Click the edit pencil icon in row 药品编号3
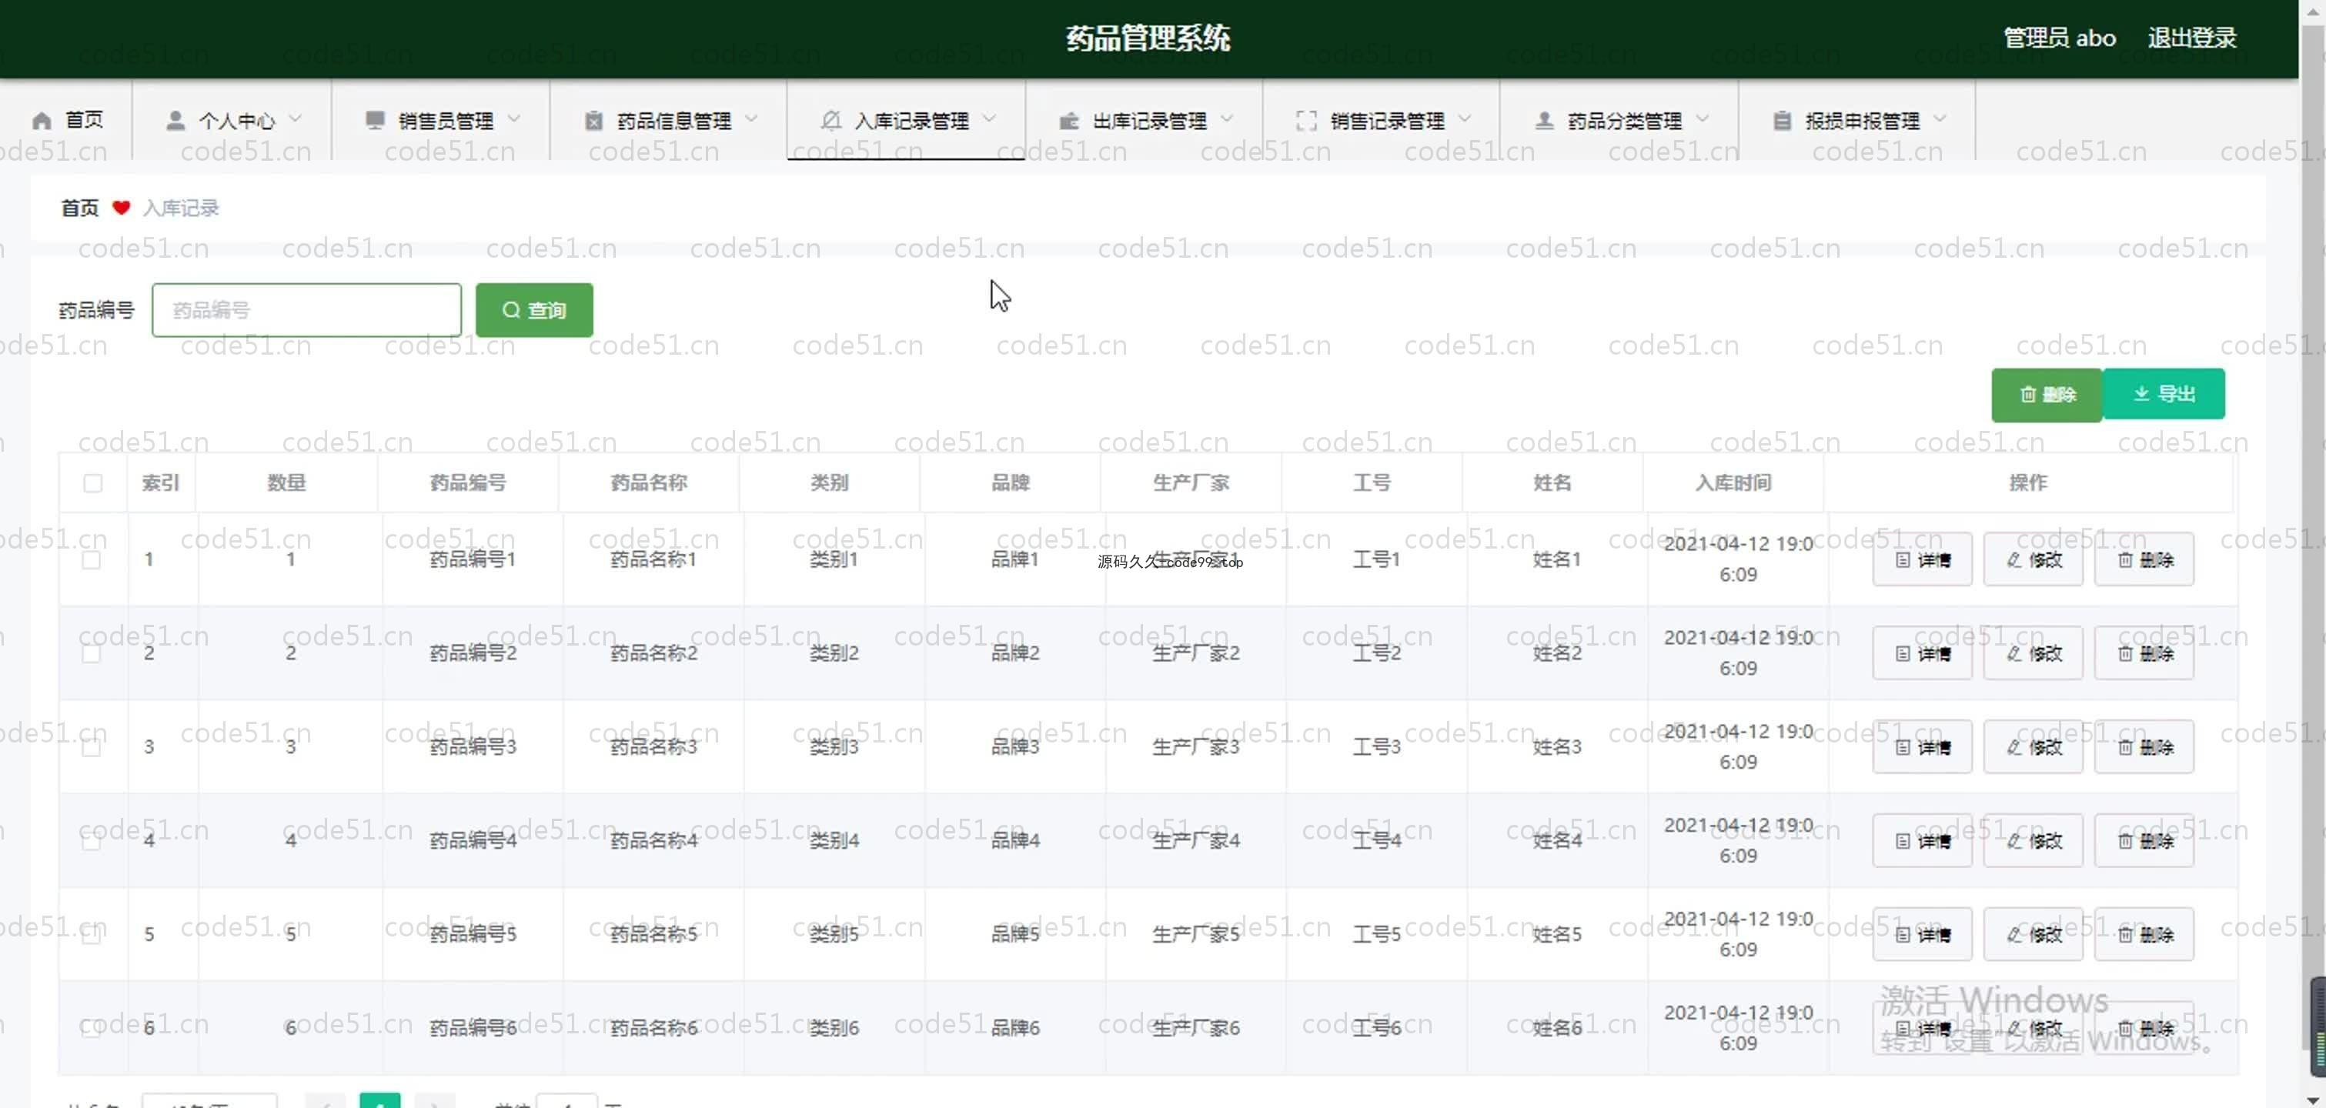The image size is (2326, 1108). point(2014,748)
